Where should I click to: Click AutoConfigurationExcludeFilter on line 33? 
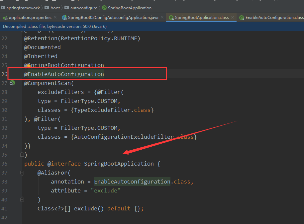click(124, 137)
